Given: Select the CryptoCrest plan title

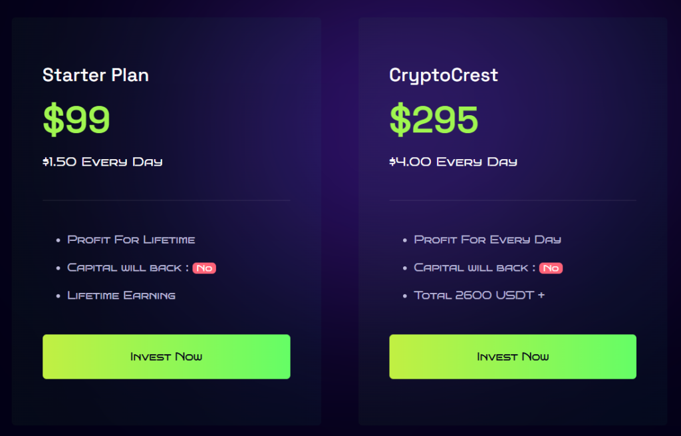Looking at the screenshot, I should tap(444, 75).
